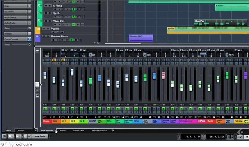Select the Git VCA channel name label
The image size is (249, 147).
(93, 121)
